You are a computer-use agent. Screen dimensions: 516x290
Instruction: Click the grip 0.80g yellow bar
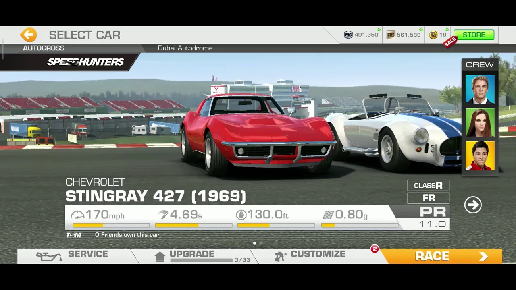[x=360, y=225]
